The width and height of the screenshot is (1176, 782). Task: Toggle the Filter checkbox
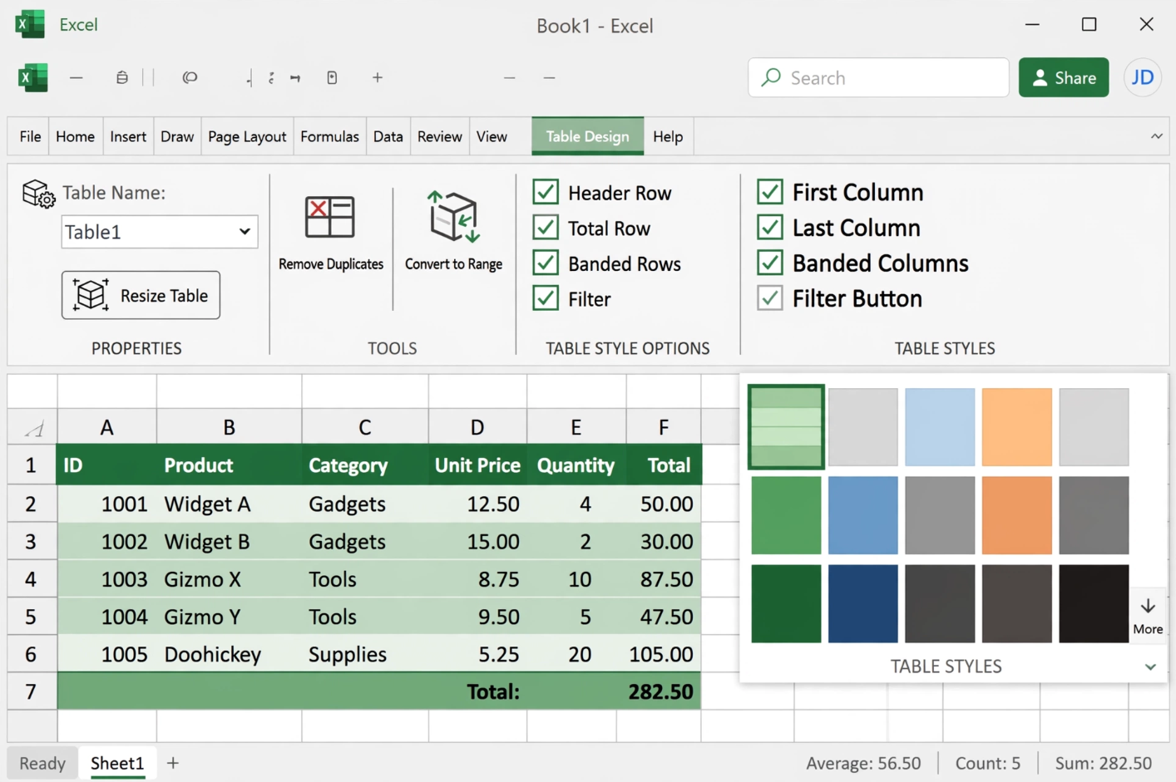pyautogui.click(x=546, y=298)
